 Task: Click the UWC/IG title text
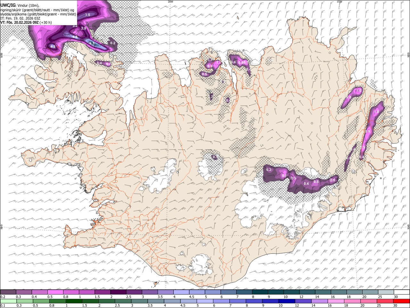click(x=8, y=5)
